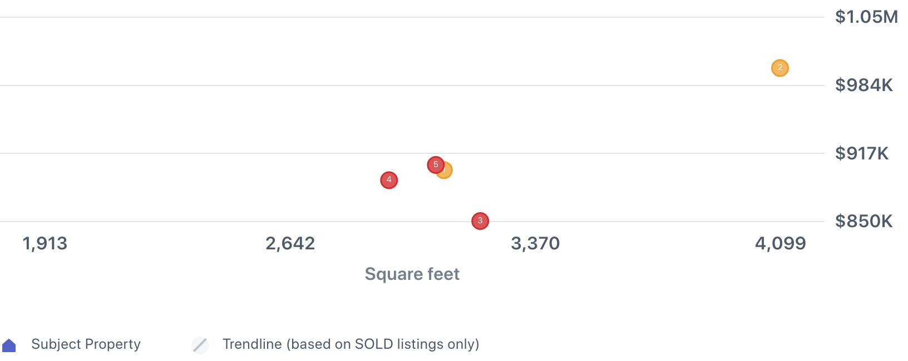The height and width of the screenshot is (361, 908).
Task: Toggle the Subject Property legend label
Action: pyautogui.click(x=86, y=344)
